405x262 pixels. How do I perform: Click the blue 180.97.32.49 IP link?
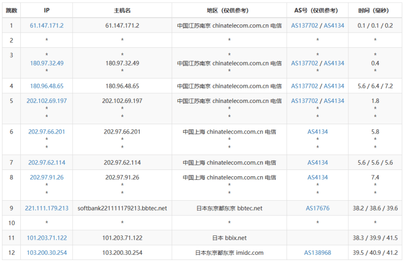pyautogui.click(x=47, y=63)
